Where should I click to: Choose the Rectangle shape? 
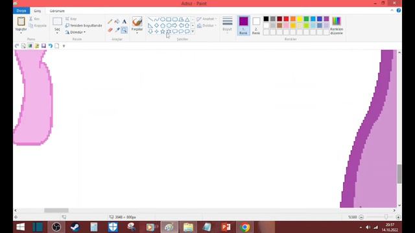pyautogui.click(x=169, y=19)
